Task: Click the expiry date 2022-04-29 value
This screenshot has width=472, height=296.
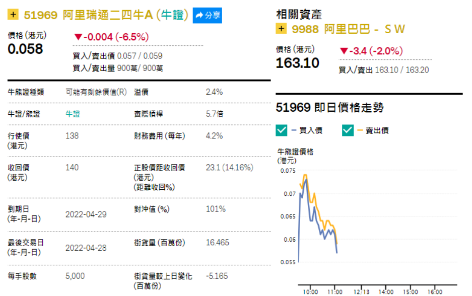Action: click(86, 214)
